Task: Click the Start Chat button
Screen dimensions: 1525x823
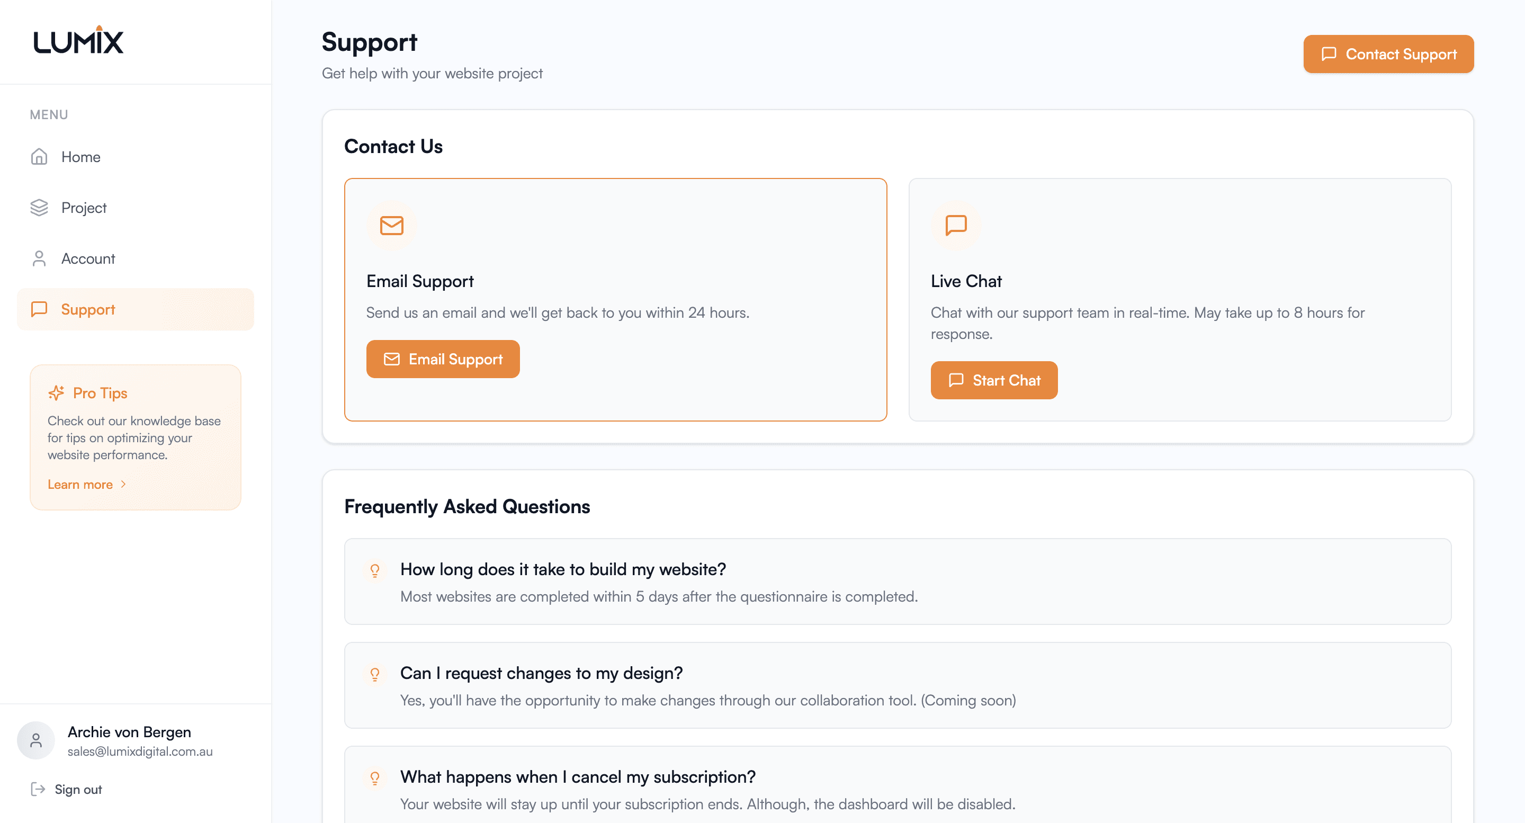Action: (994, 380)
